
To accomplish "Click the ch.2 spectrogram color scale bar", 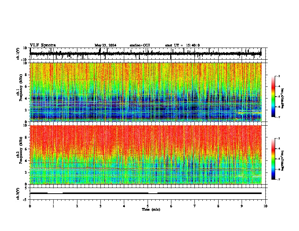I will coord(273,159).
